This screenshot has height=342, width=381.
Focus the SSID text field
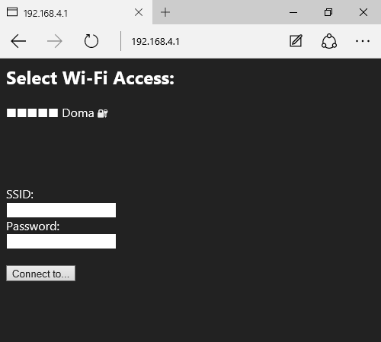pyautogui.click(x=61, y=210)
